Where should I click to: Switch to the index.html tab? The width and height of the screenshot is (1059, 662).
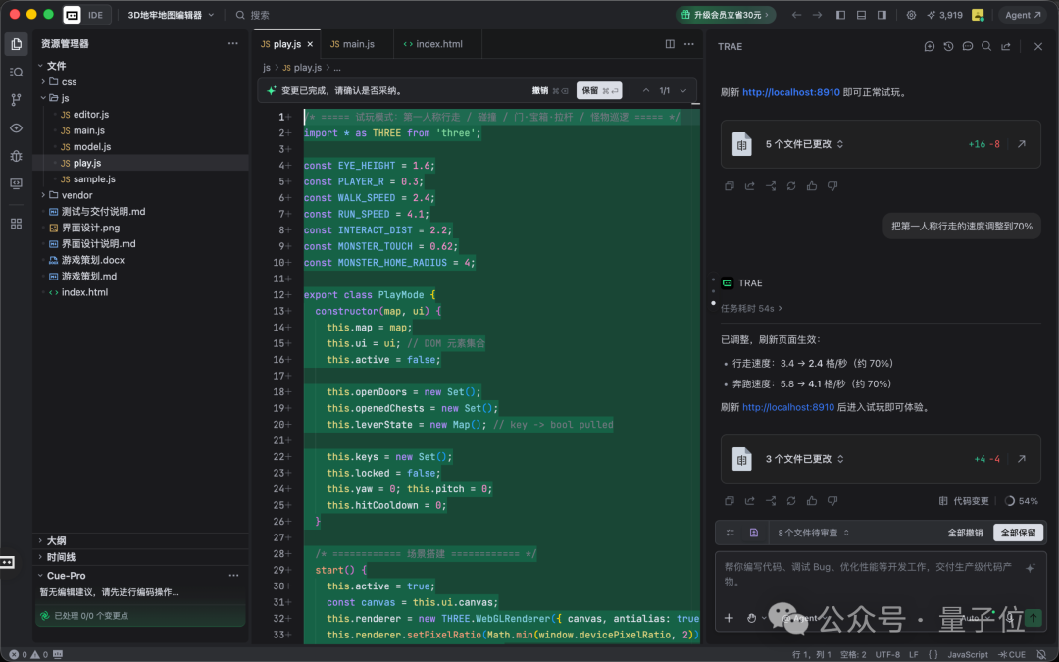point(433,44)
